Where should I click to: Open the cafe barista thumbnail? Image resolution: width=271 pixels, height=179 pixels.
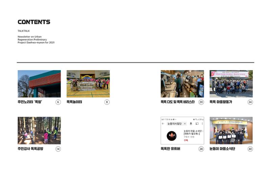(182, 84)
